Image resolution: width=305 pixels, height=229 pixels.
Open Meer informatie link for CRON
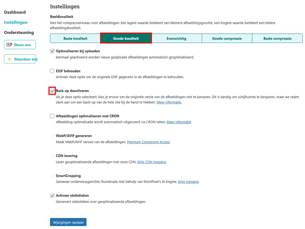[x=179, y=122]
